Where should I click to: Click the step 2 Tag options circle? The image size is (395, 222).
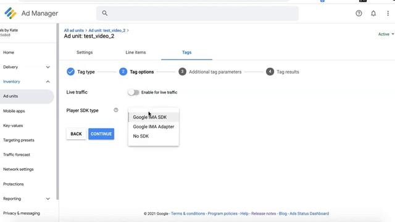123,72
